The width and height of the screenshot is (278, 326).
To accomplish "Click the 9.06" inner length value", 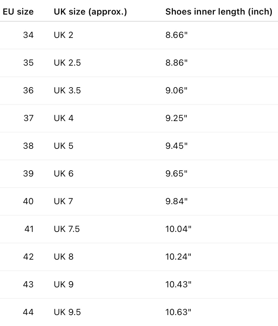I will (176, 90).
